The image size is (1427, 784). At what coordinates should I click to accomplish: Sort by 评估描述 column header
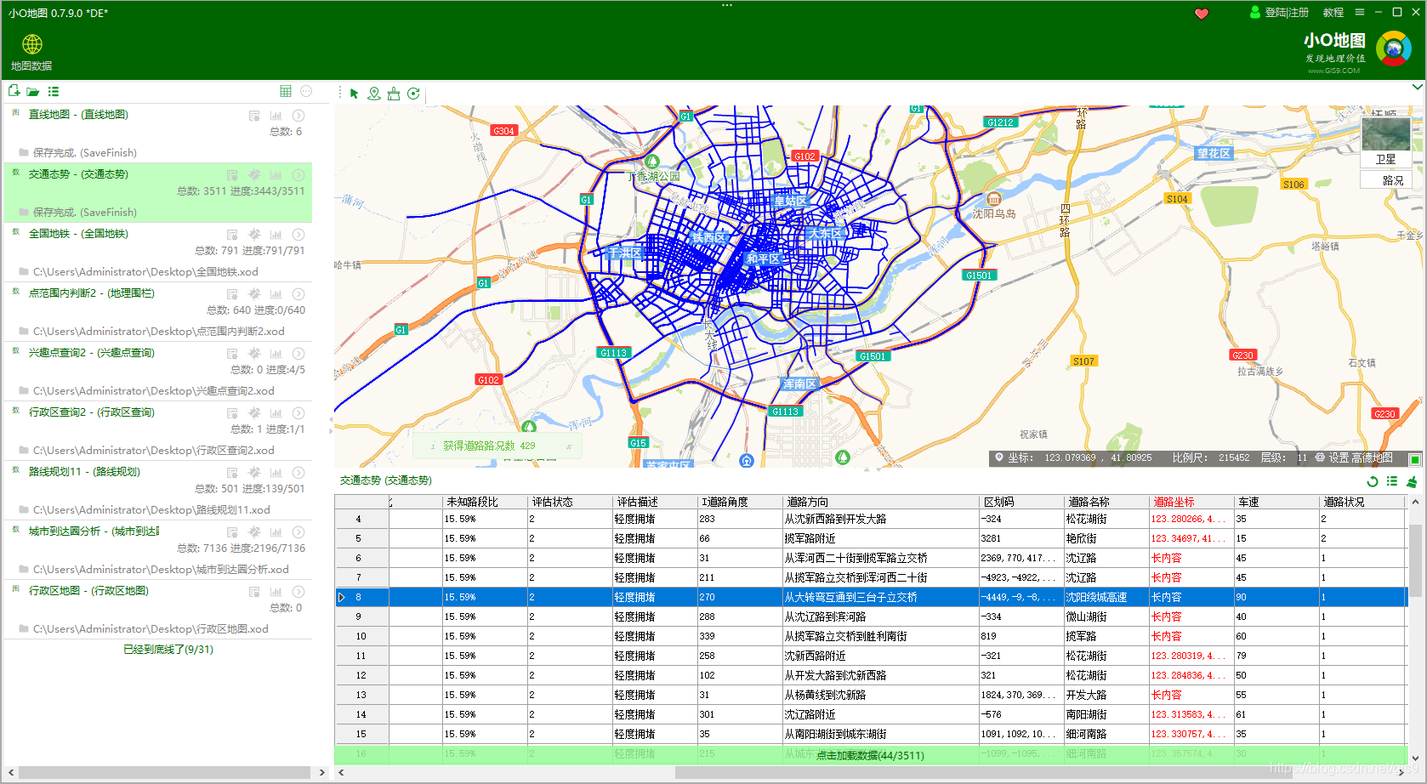[x=655, y=502]
